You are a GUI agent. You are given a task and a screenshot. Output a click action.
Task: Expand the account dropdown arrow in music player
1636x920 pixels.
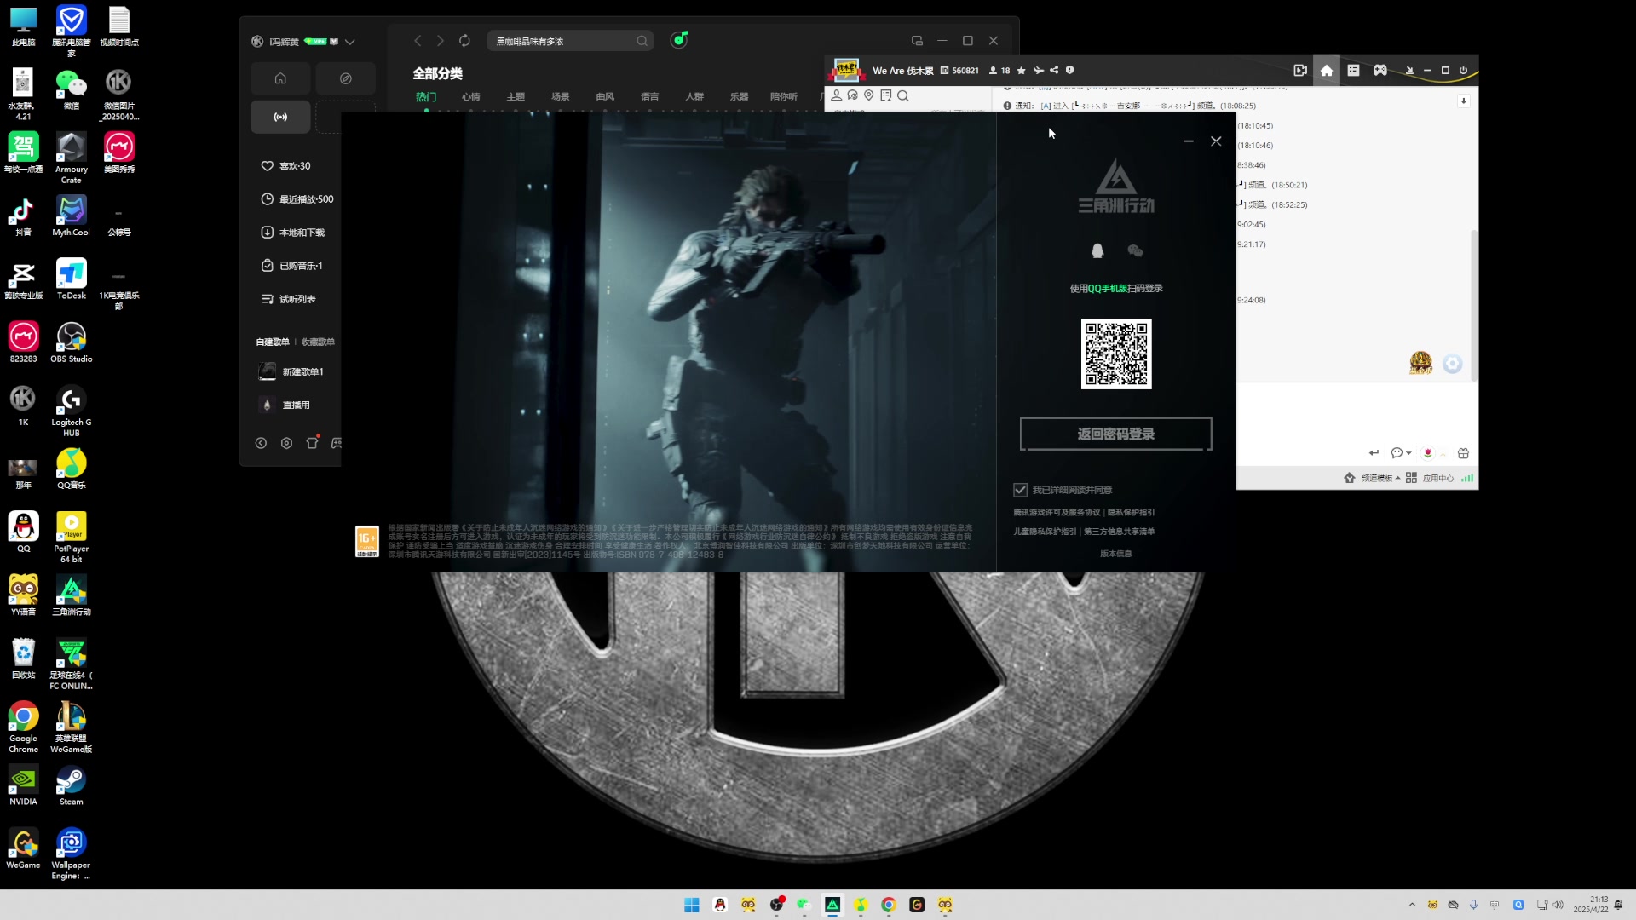[350, 42]
